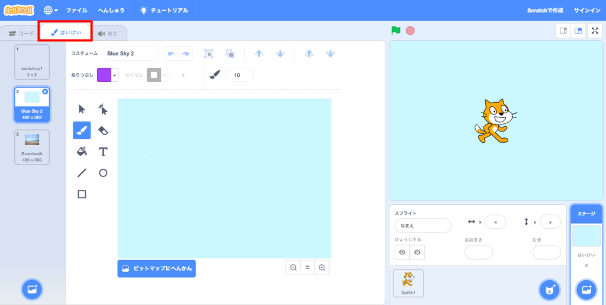The width and height of the screenshot is (606, 305).
Task: Click サインイン sign in link
Action: tap(587, 11)
